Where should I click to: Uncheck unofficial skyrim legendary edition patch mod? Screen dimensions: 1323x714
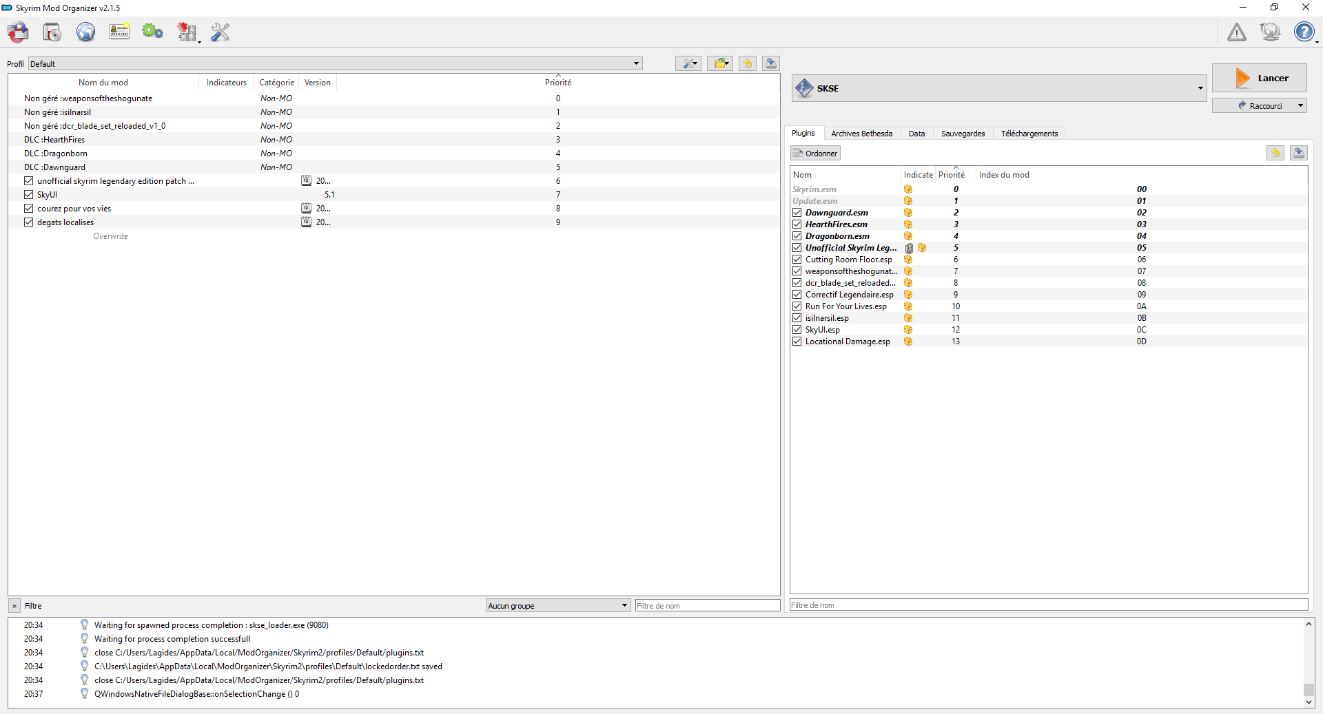28,180
